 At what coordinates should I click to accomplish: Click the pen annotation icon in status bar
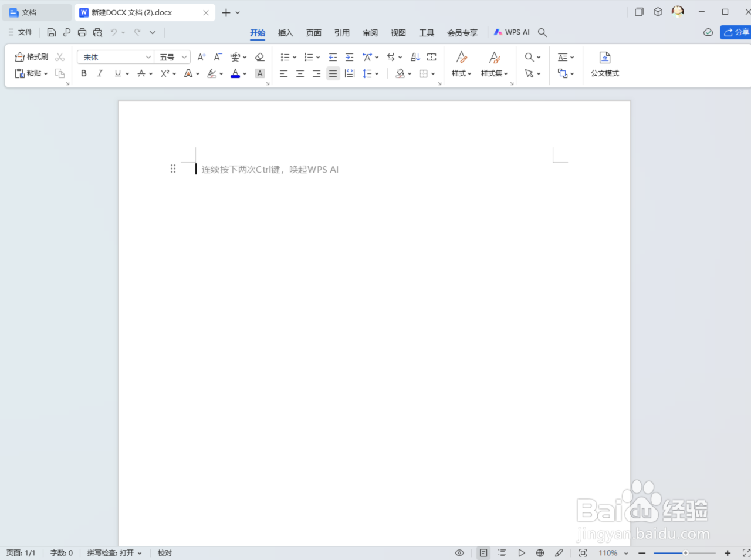click(x=559, y=553)
